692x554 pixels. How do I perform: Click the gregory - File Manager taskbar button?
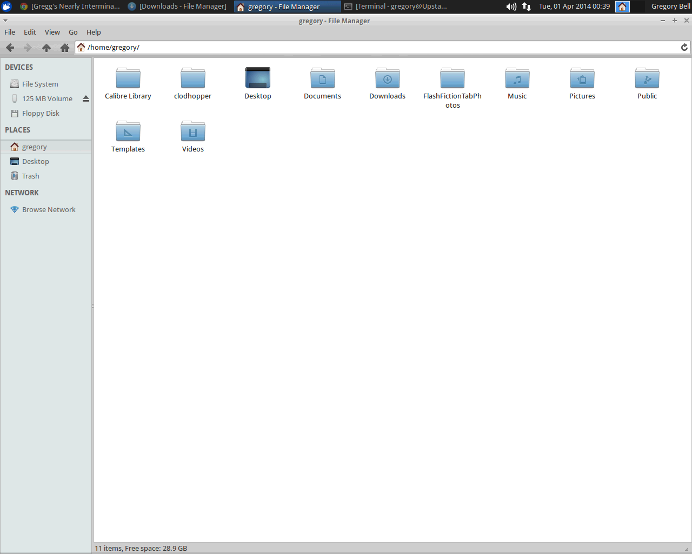[288, 6]
